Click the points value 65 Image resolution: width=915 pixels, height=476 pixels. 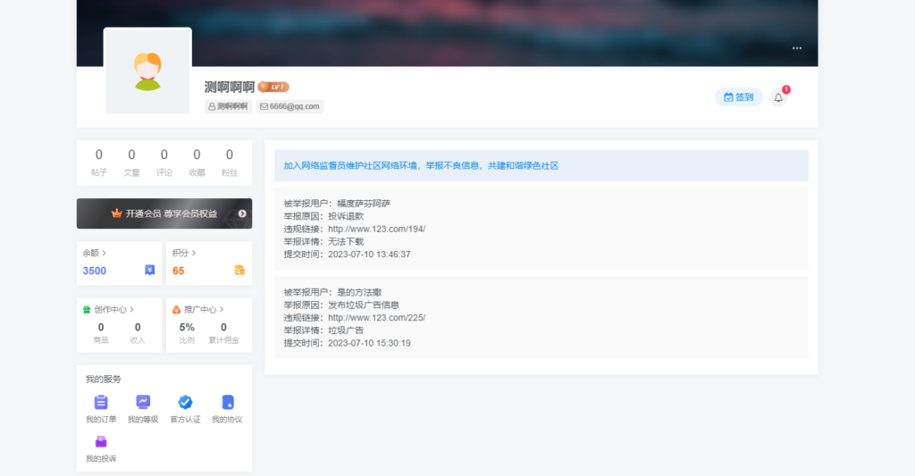tap(178, 271)
